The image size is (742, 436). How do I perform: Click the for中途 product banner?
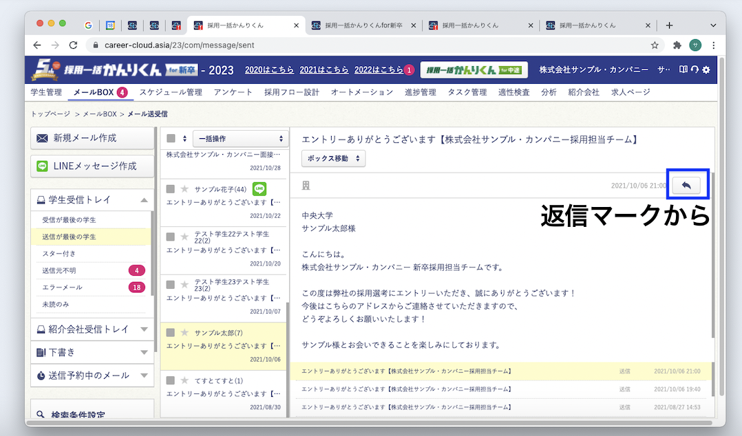point(474,70)
